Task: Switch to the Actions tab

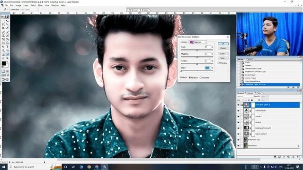Action: (250, 60)
